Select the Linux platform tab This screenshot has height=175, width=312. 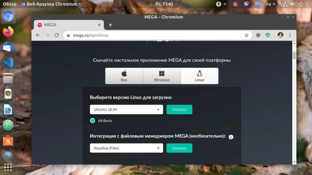[199, 76]
